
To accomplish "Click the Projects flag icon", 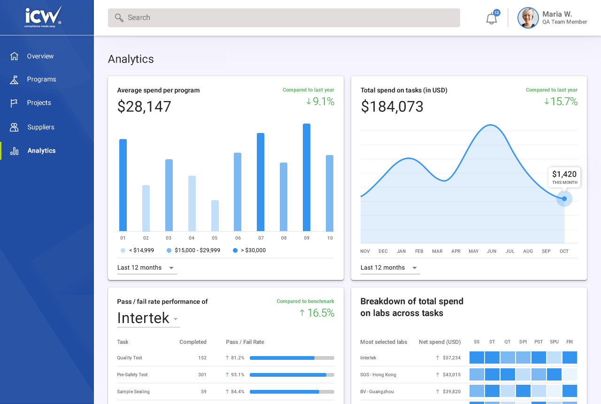I will (14, 103).
